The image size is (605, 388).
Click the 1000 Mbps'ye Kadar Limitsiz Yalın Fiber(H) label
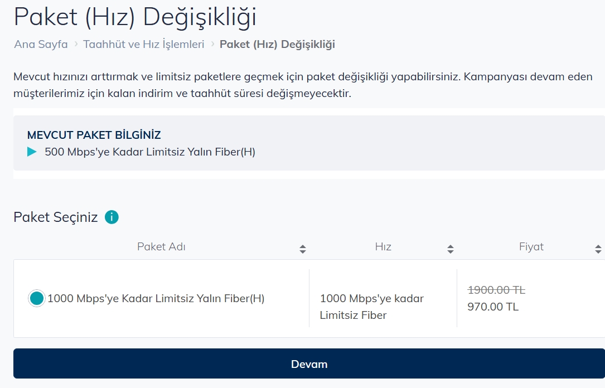[x=156, y=299]
